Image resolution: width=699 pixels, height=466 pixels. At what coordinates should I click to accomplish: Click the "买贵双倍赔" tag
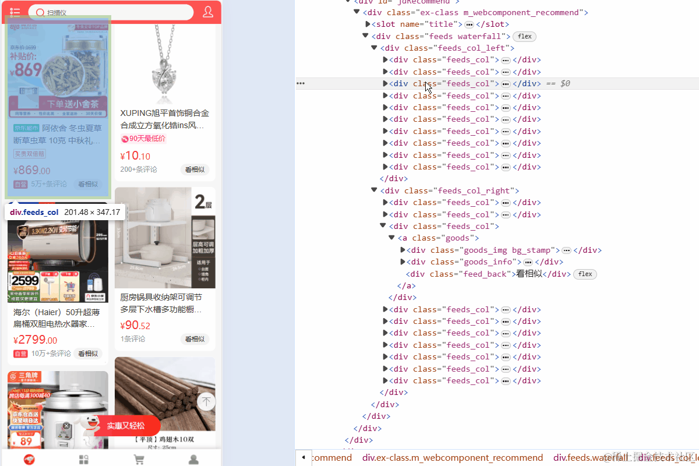point(30,154)
